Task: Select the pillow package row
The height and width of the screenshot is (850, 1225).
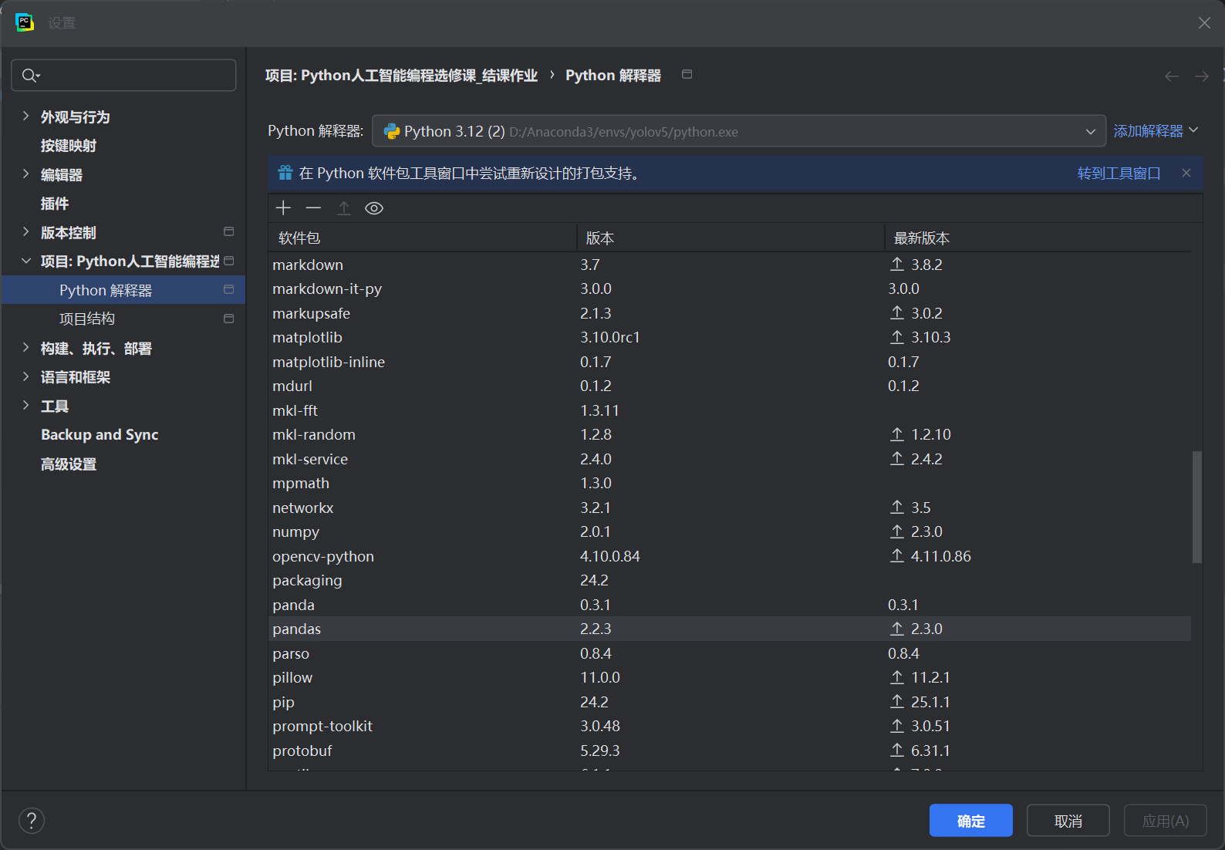Action: (x=730, y=677)
